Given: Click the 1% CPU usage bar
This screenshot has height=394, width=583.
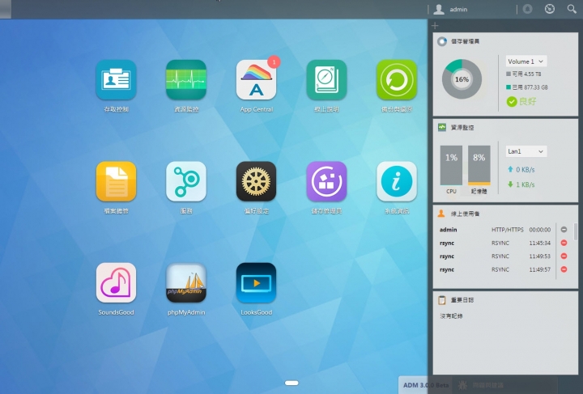Looking at the screenshot, I should [x=451, y=165].
